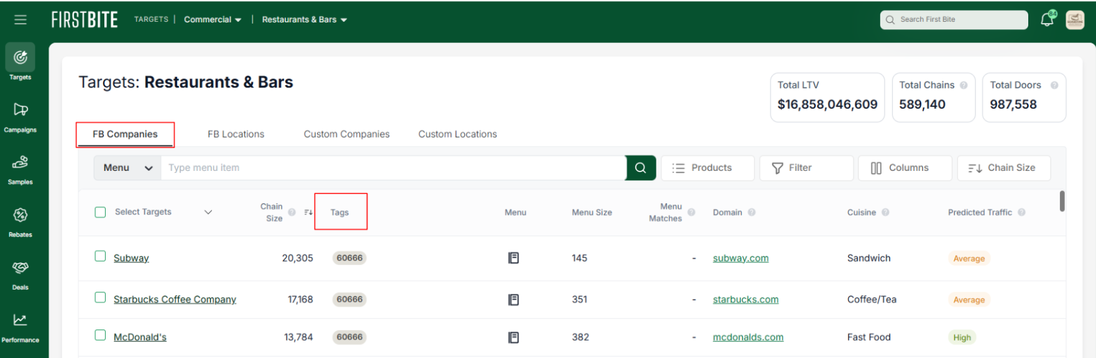Image resolution: width=1096 pixels, height=358 pixels.
Task: Open Targets in the sidebar
Action: [20, 63]
